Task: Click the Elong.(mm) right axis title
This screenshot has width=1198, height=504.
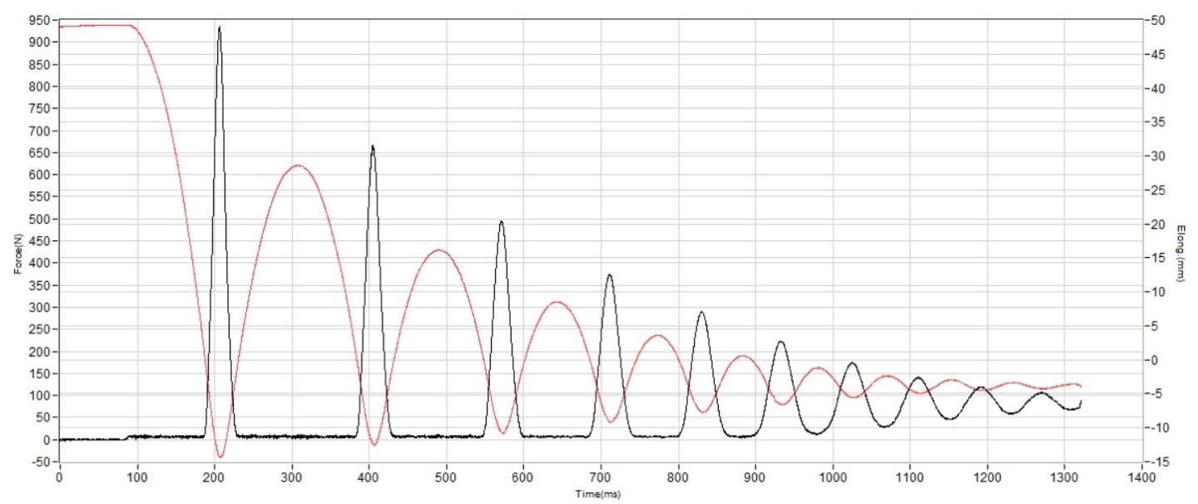Action: coord(1181,252)
